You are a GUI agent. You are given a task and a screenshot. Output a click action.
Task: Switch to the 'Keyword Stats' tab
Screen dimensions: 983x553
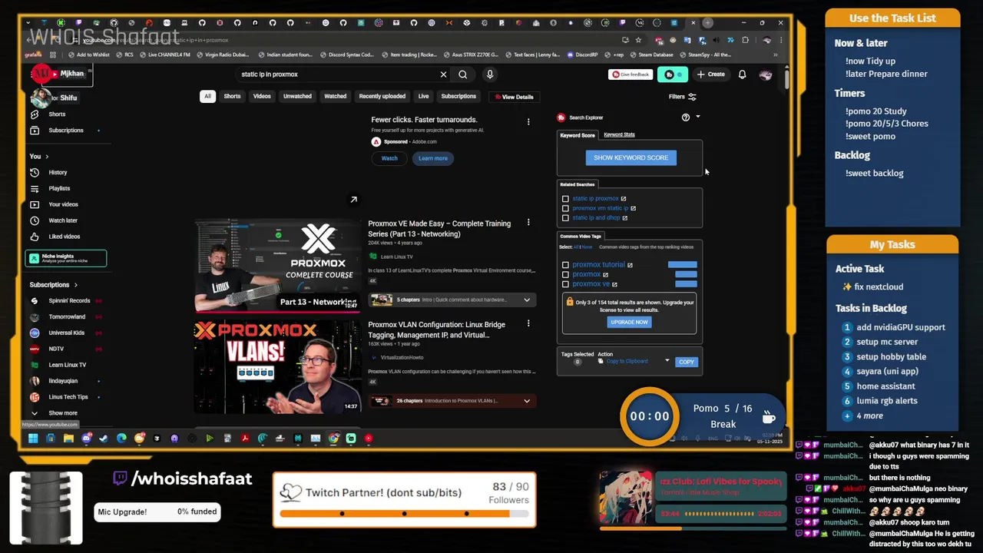click(619, 134)
